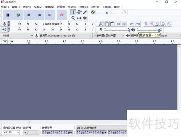Click the Zoom Out icon

point(152,24)
